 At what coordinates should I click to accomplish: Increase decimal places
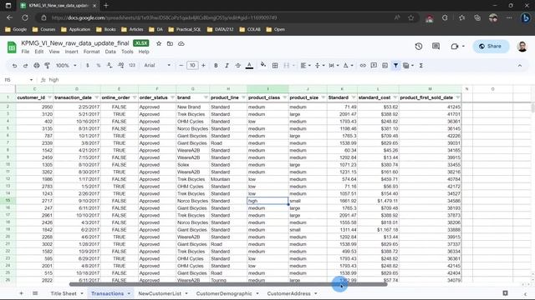click(x=120, y=65)
